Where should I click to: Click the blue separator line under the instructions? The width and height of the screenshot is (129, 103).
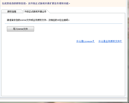[x=63, y=23]
